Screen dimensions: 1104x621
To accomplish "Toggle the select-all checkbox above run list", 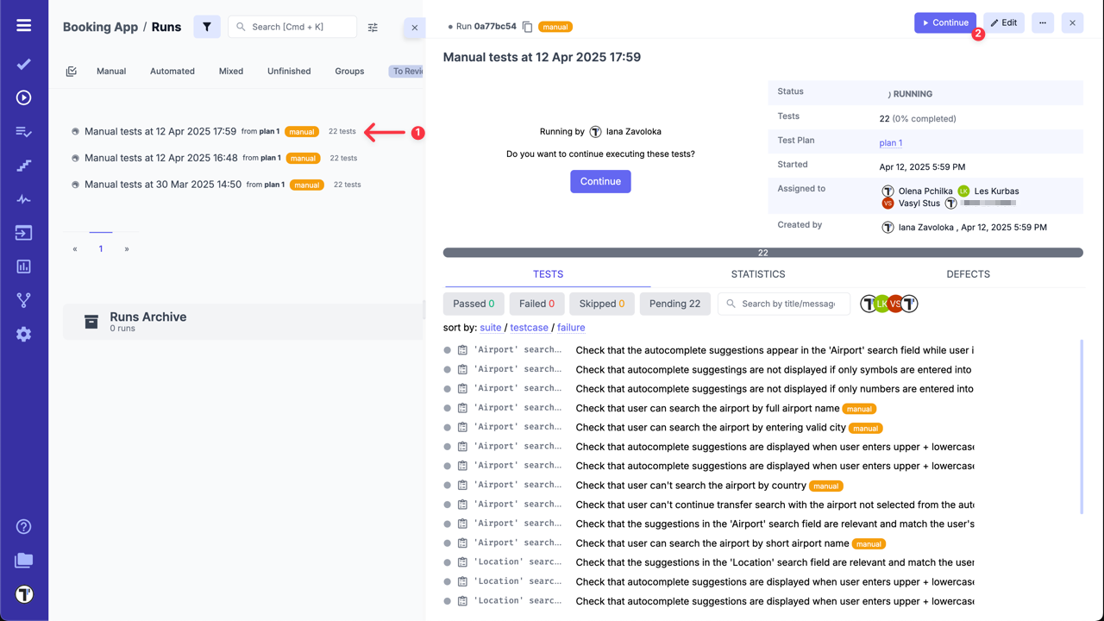I will coord(71,71).
